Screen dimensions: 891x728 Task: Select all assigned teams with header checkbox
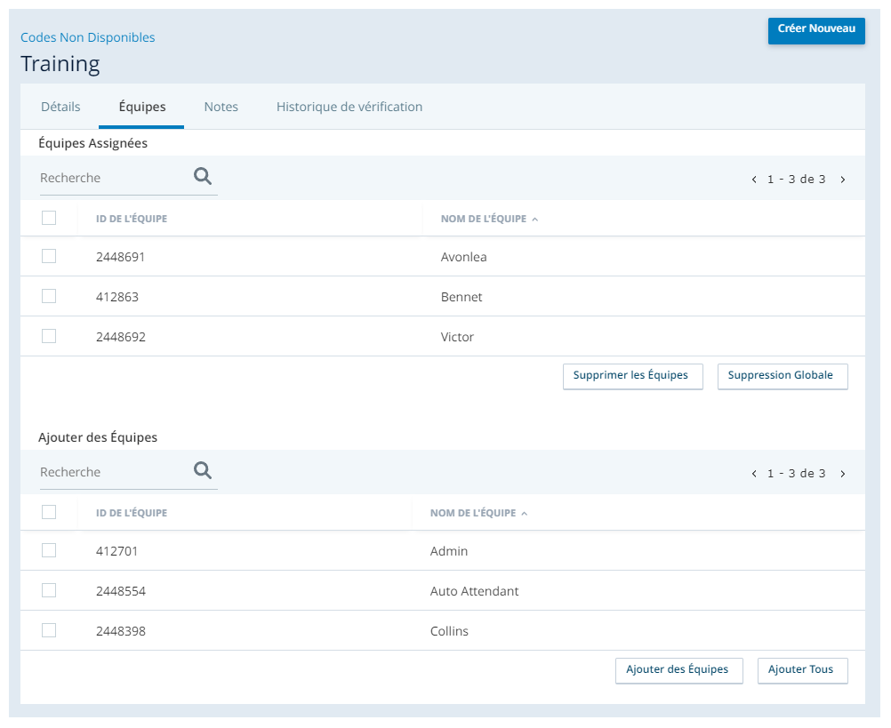pyautogui.click(x=49, y=218)
